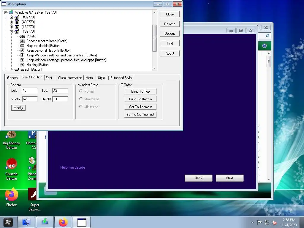The width and height of the screenshot is (304, 228).
Task: Open Super Bazoo desktop shortcut
Action: pos(34,200)
